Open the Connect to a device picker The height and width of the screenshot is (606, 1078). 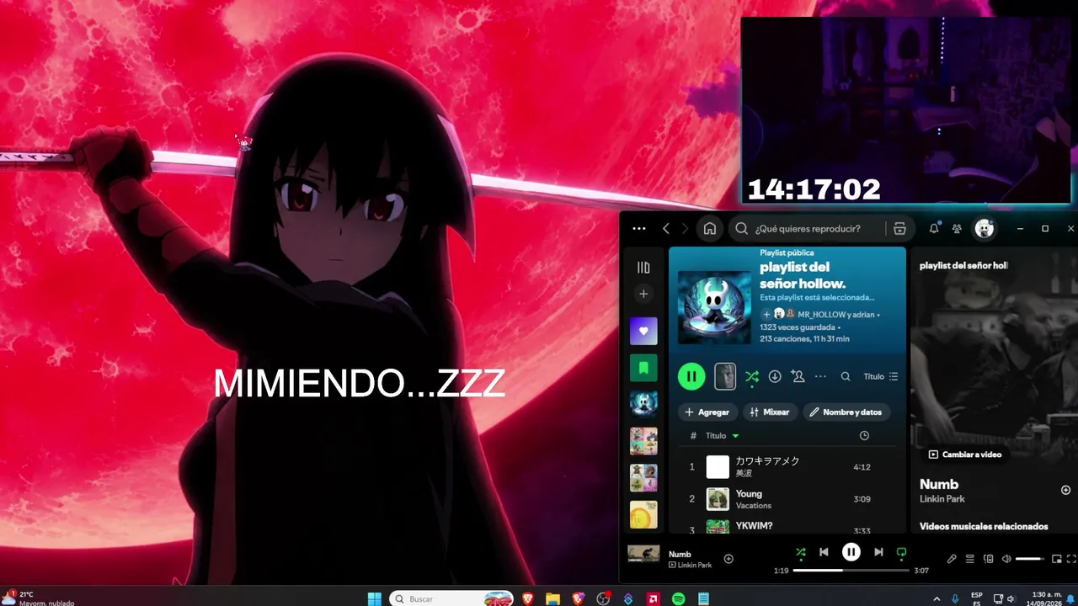[989, 559]
